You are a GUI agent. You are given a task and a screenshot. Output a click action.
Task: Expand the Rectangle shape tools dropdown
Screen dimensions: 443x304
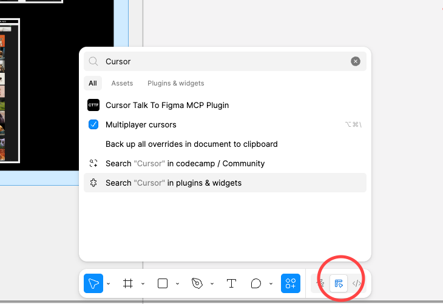tap(178, 283)
